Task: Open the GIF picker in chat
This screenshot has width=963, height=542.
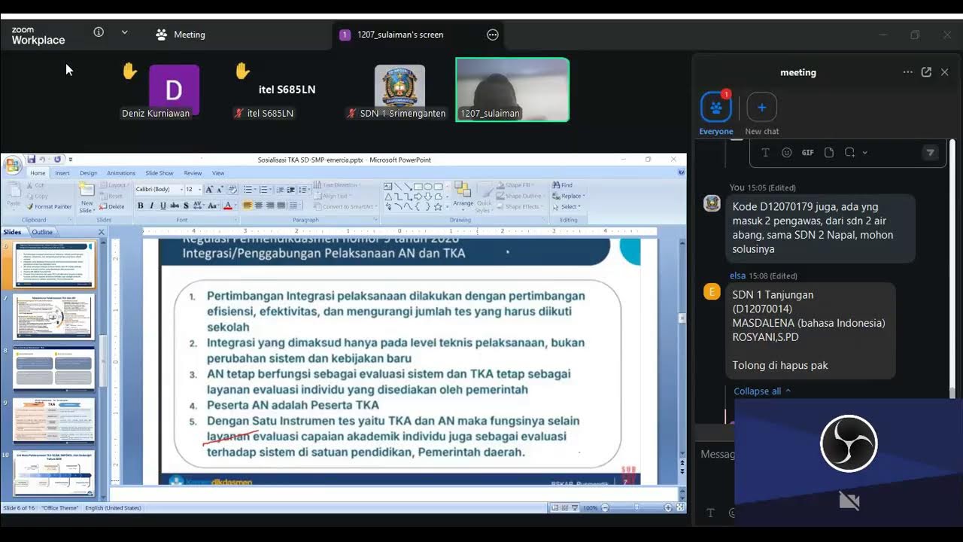Action: tap(807, 152)
